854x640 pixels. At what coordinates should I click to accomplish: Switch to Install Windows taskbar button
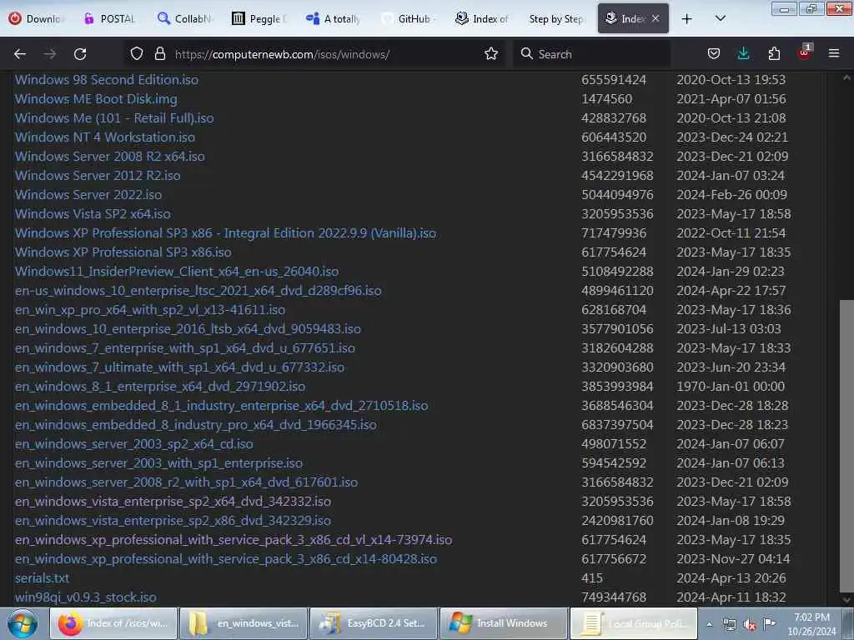point(504,623)
